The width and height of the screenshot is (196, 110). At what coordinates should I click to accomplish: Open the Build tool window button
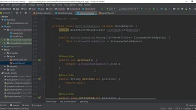pyautogui.click(x=25, y=105)
